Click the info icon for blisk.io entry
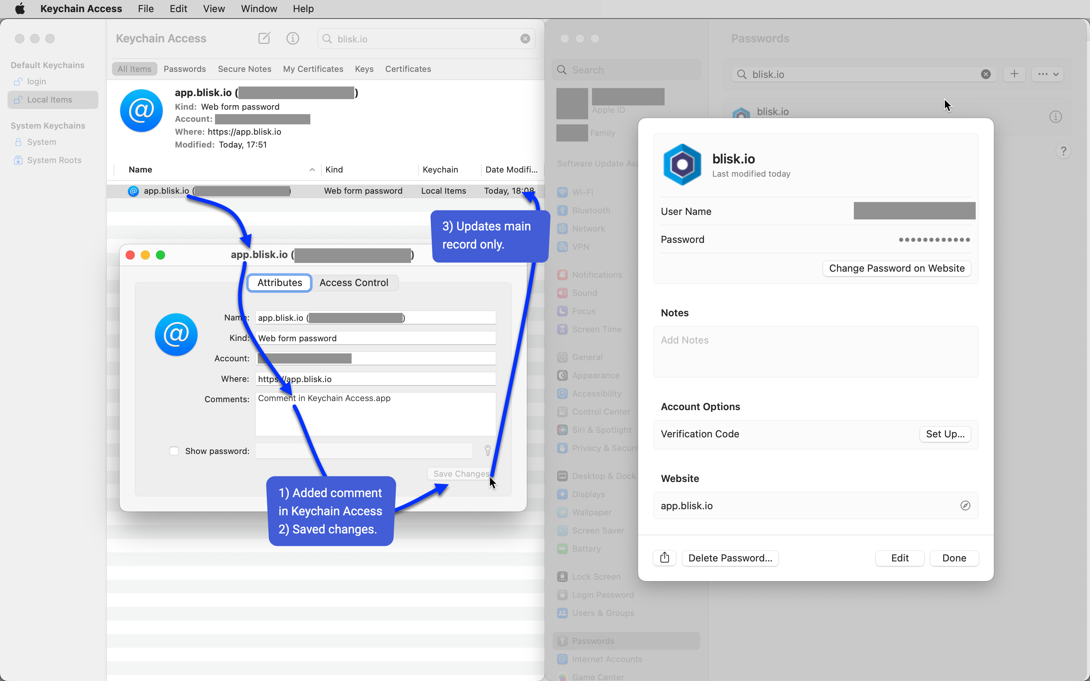The image size is (1090, 681). [x=1055, y=117]
